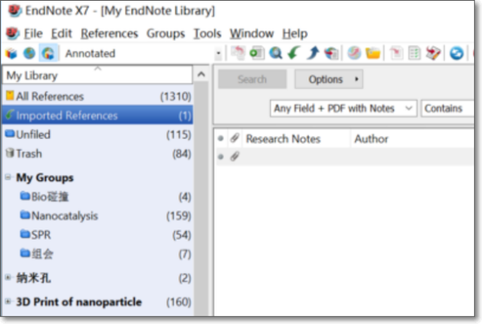Viewport: 482px width, 324px height.
Task: Click the Import green down-arrow icon
Action: pyautogui.click(x=294, y=53)
